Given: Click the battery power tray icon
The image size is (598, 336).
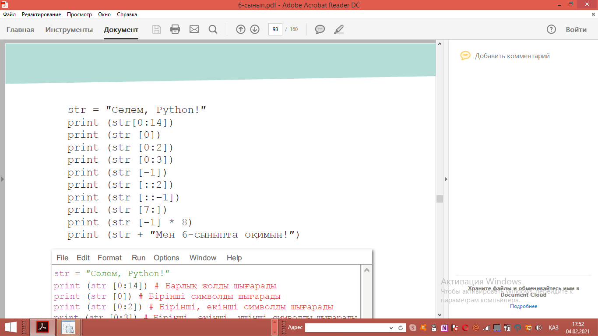Looking at the screenshot, I should (507, 328).
